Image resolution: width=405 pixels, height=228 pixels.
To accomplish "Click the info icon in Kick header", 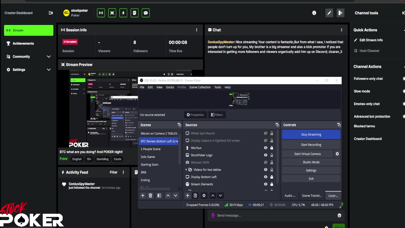I will pyautogui.click(x=314, y=13).
